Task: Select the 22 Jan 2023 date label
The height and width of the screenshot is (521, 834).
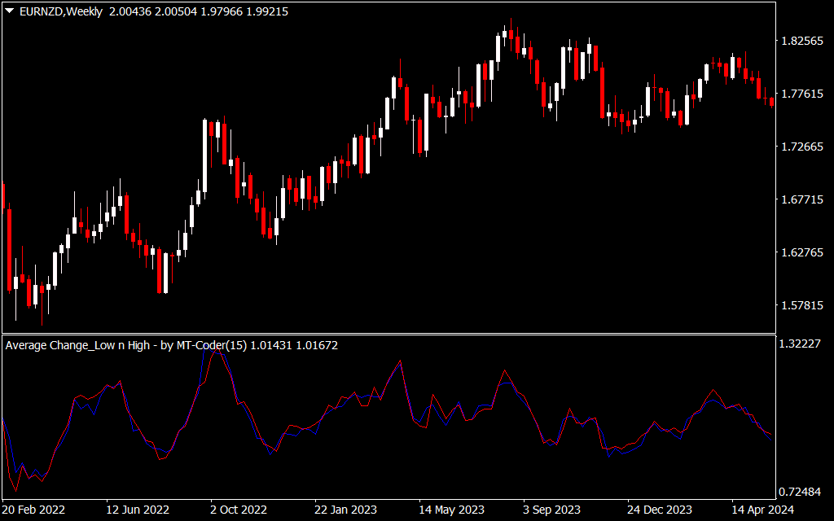Action: (x=345, y=510)
